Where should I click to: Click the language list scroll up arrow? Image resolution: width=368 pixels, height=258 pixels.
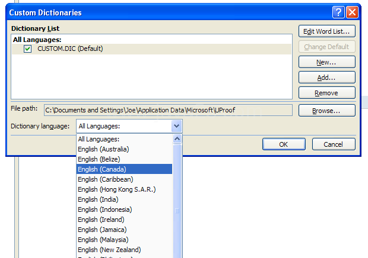point(177,139)
